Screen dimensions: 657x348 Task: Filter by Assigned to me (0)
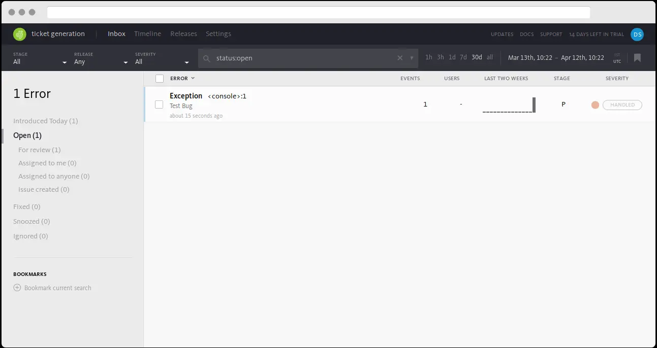tap(47, 163)
